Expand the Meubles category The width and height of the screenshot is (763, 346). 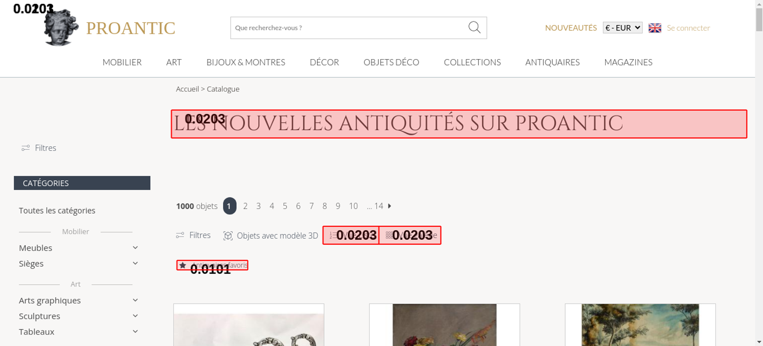click(x=79, y=248)
